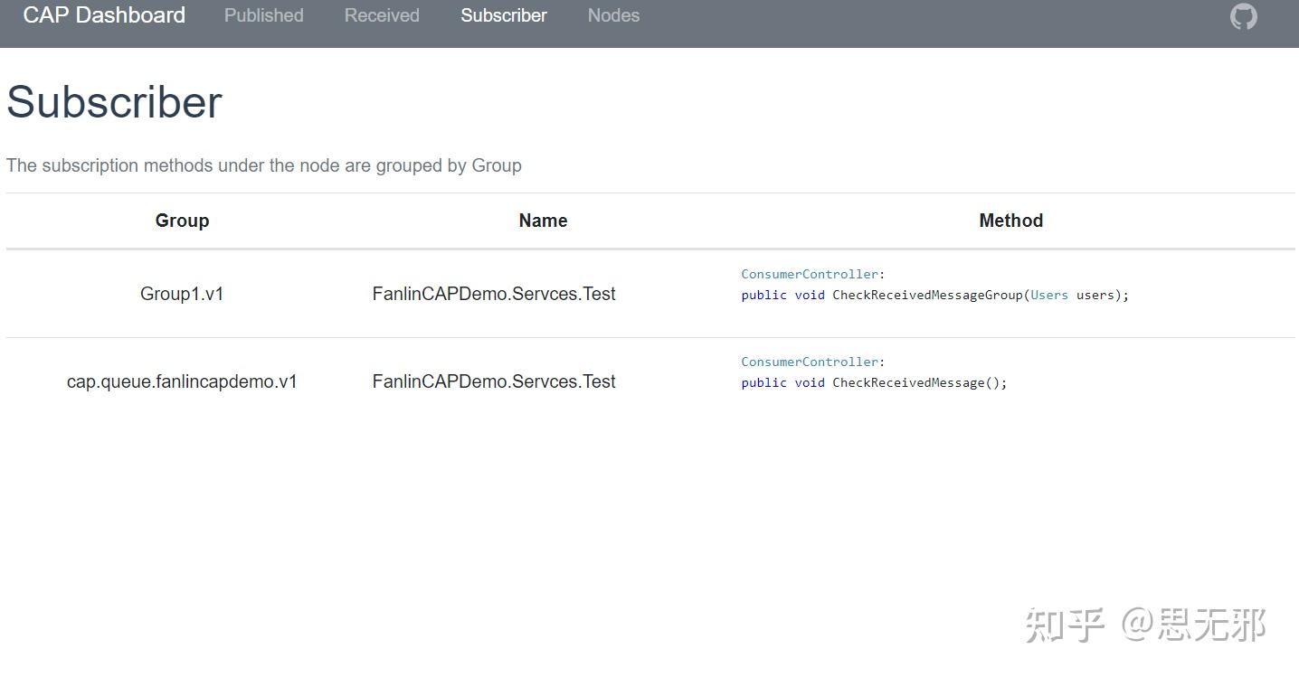
Task: Click FanlinCAPDemo.Servces.Test name in Group1.v1 row
Action: 494,294
